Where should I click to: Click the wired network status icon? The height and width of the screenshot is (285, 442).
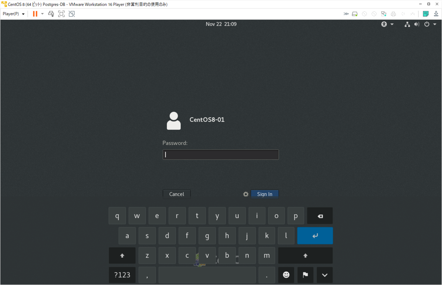[x=407, y=24]
